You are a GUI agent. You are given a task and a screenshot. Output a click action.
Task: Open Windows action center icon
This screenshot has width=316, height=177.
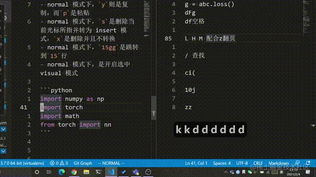point(308,172)
